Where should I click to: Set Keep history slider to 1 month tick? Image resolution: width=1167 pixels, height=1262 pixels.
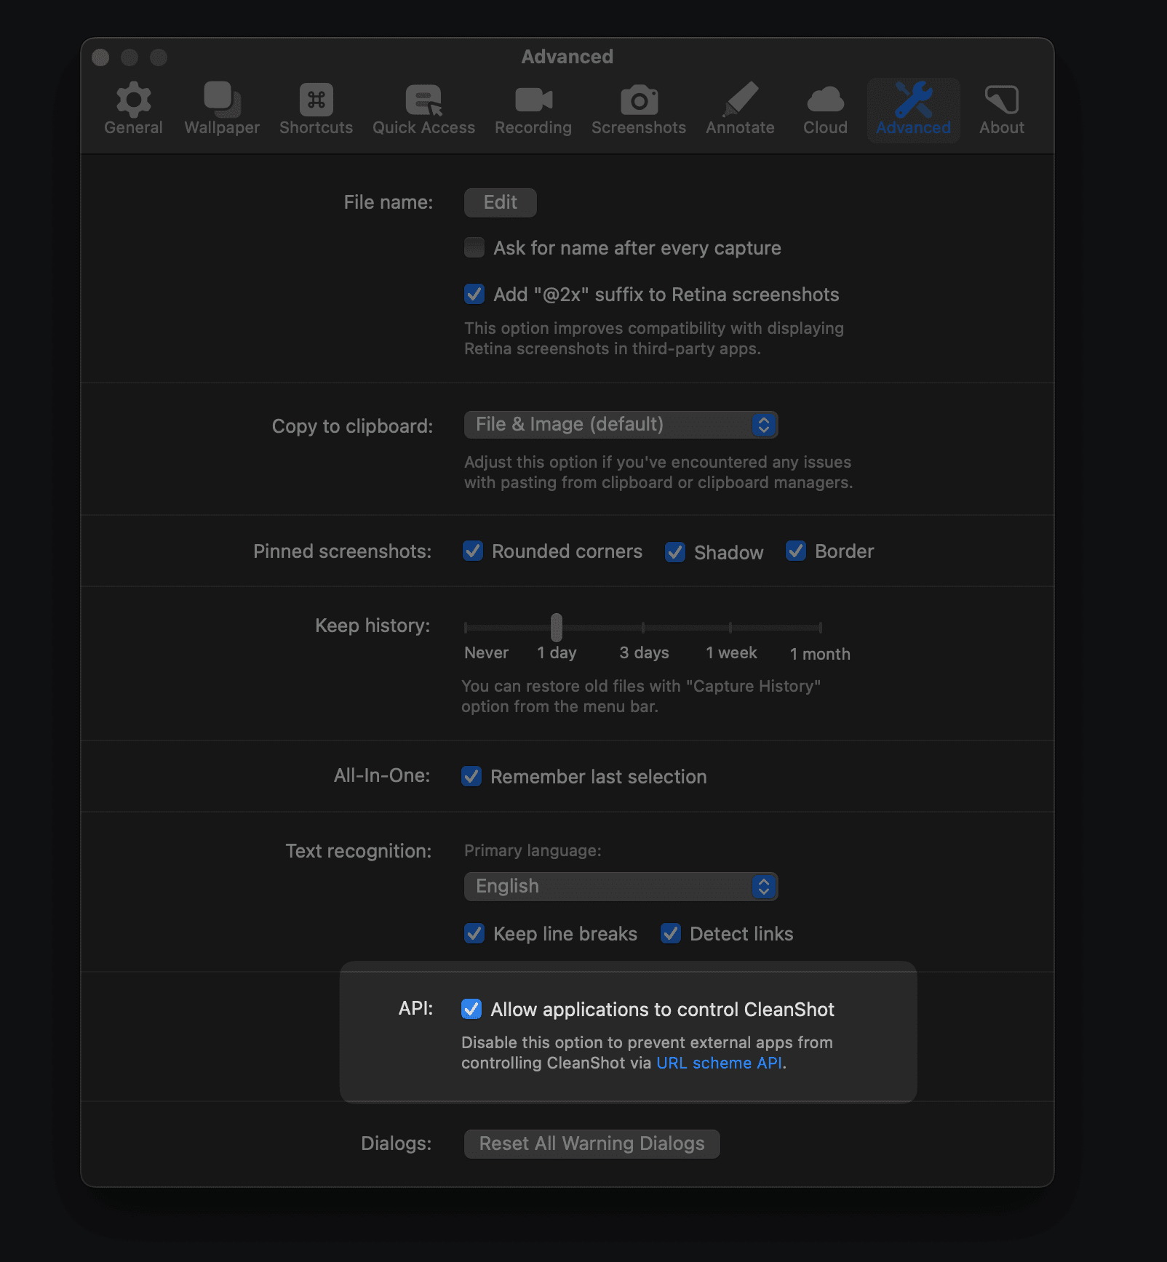[x=820, y=627]
